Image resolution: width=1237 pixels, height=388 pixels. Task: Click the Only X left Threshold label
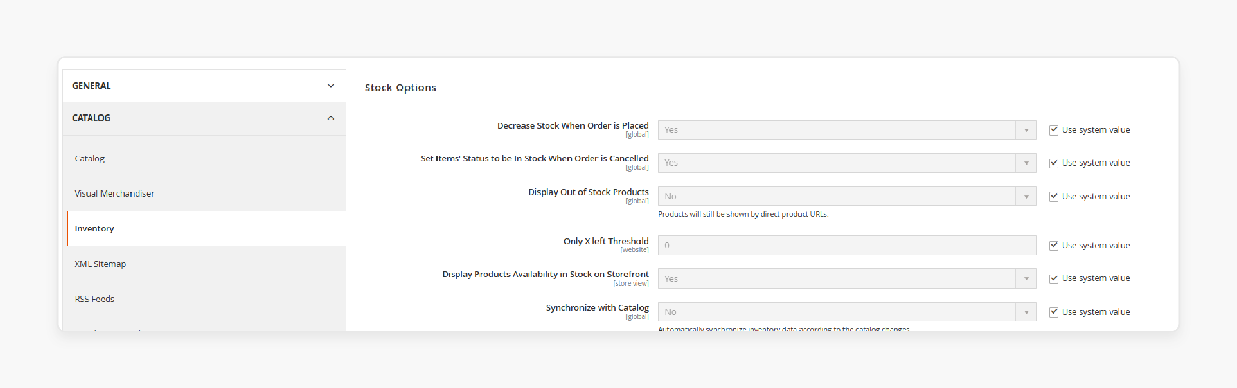[606, 241]
